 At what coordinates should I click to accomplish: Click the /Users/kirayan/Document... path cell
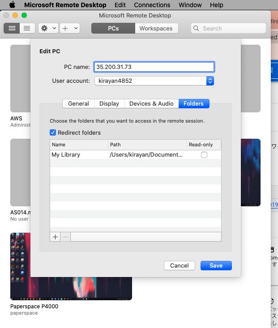146,154
